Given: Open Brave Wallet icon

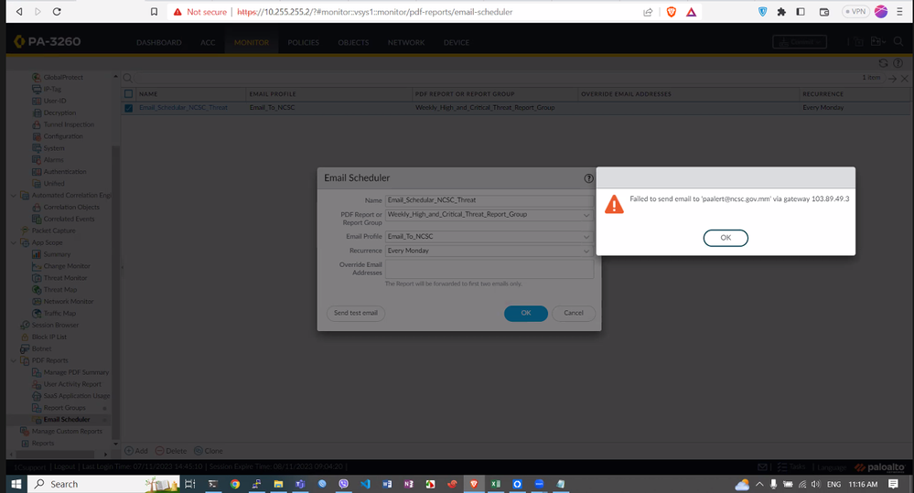Looking at the screenshot, I should [824, 12].
